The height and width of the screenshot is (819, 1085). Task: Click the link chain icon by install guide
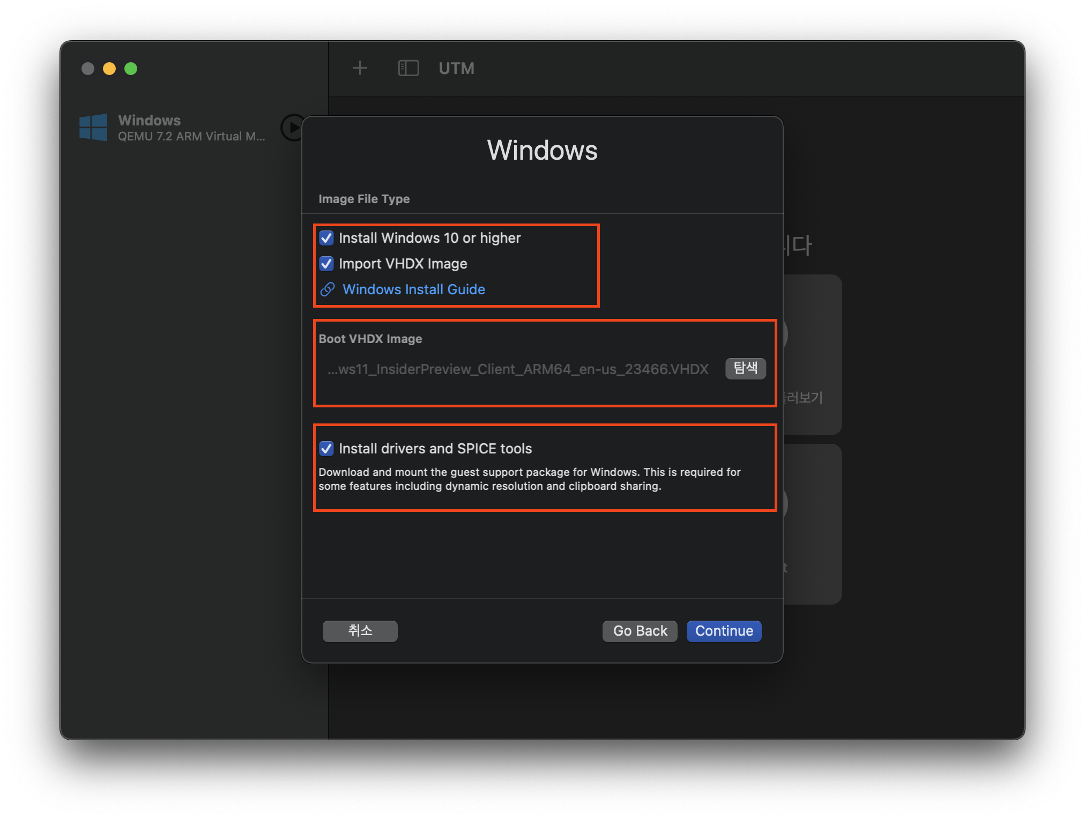point(328,289)
